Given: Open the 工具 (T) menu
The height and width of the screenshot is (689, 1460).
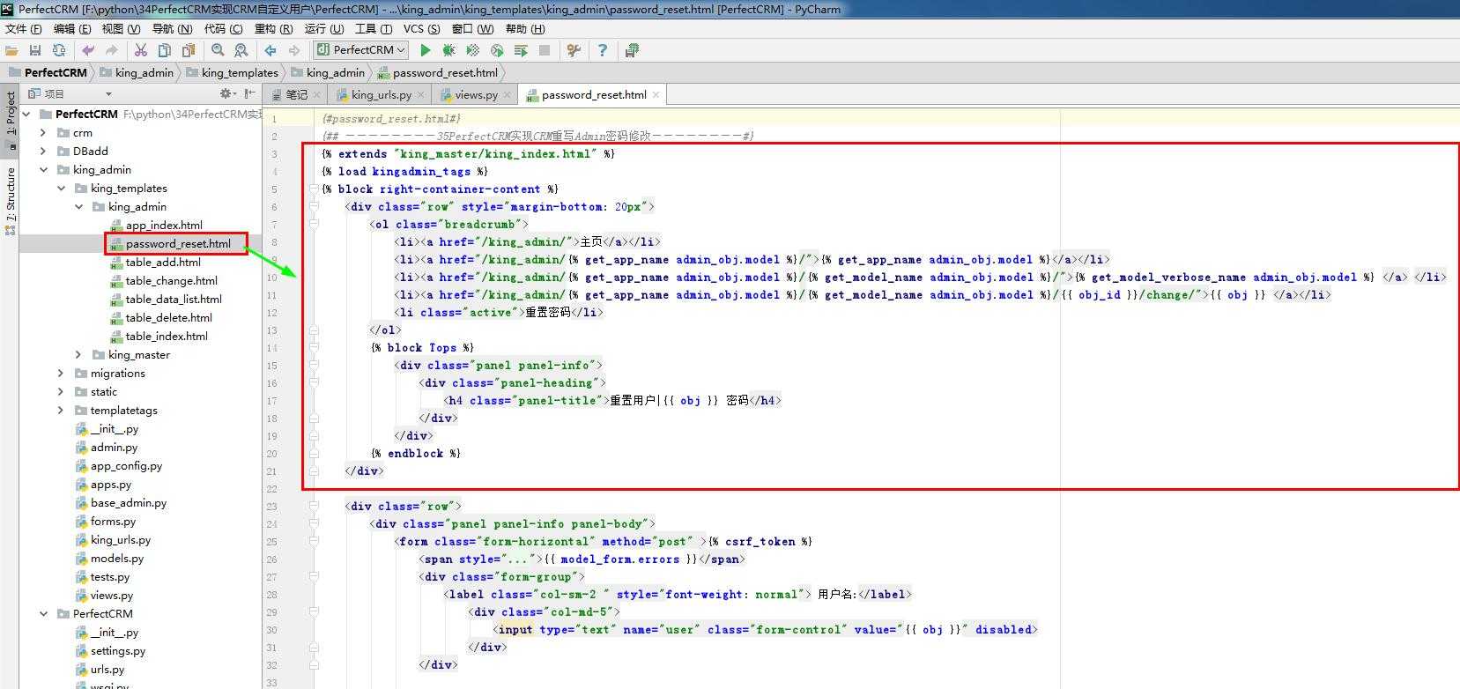Looking at the screenshot, I should 374,29.
